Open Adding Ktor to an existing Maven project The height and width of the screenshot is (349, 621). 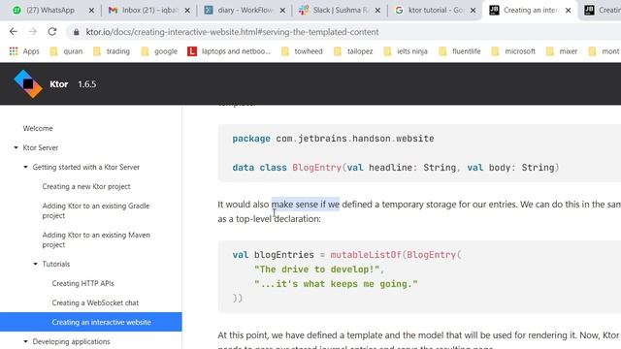tap(96, 239)
